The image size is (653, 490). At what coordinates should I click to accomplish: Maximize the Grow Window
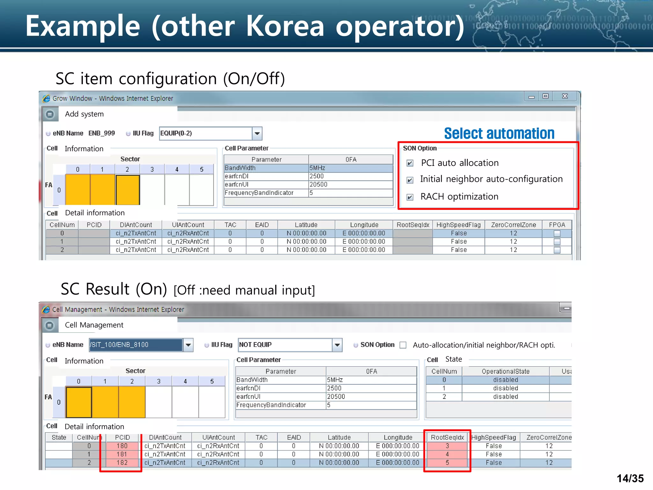pyautogui.click(x=546, y=96)
